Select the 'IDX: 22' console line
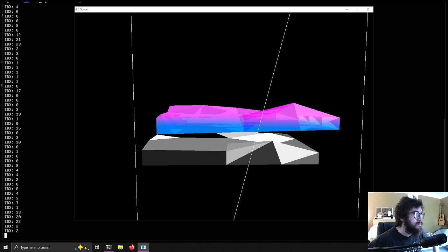 [13, 222]
